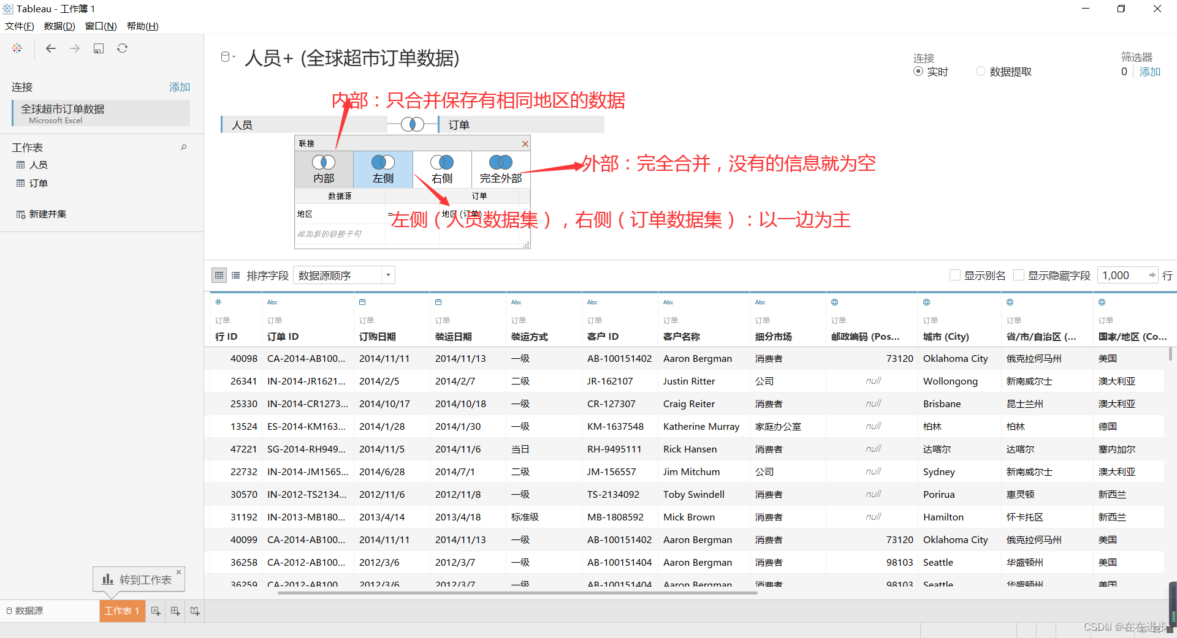Select the 右侧 right join type
Viewport: 1177px width, 638px height.
(x=442, y=170)
